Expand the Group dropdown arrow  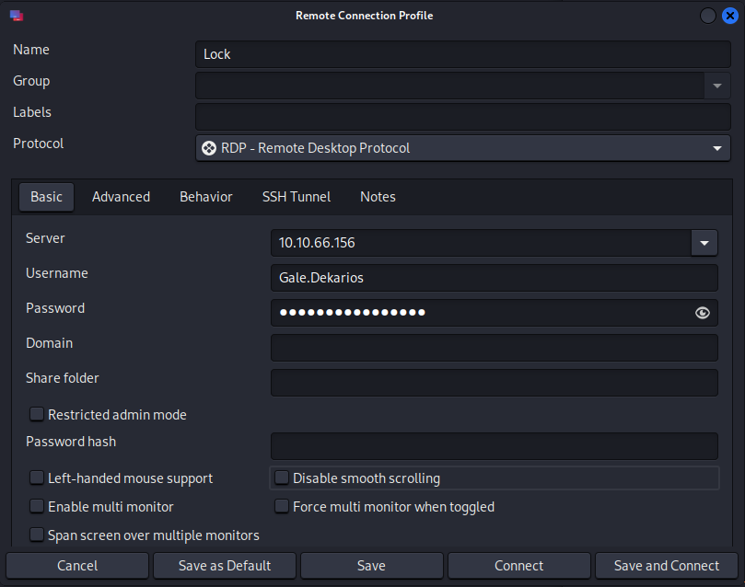point(717,86)
